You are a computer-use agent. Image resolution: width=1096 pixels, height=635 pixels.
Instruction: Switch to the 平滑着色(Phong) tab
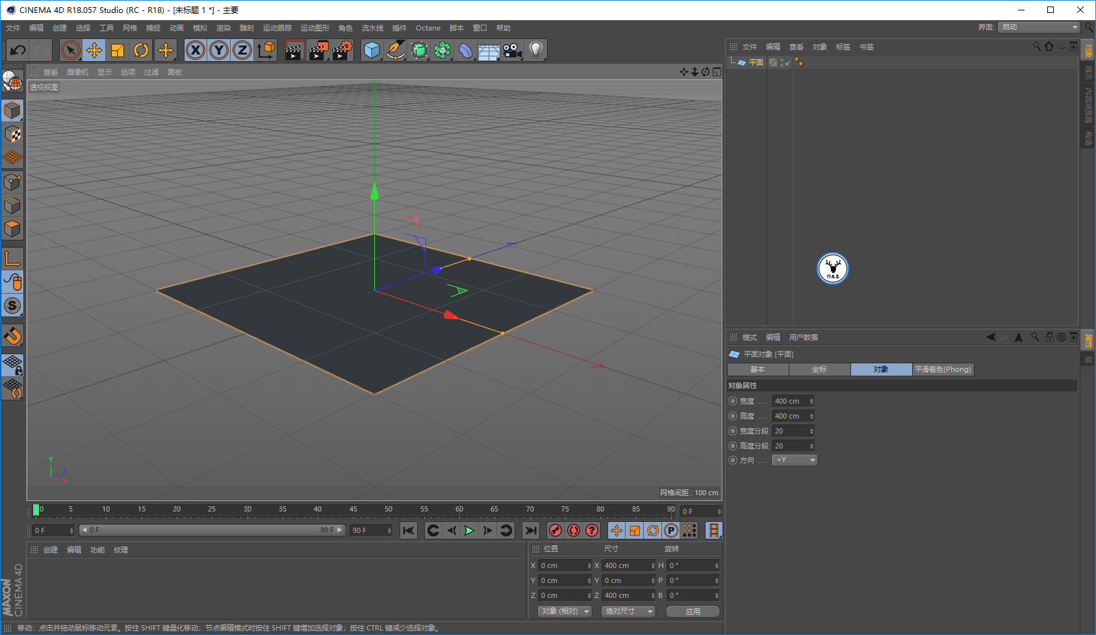click(943, 369)
